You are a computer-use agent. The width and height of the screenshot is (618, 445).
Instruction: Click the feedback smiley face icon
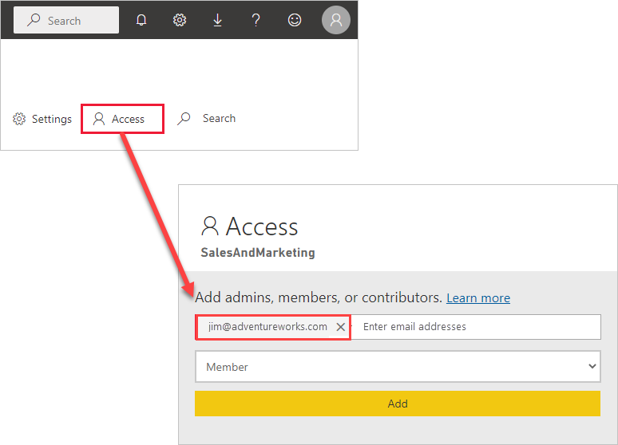tap(295, 21)
